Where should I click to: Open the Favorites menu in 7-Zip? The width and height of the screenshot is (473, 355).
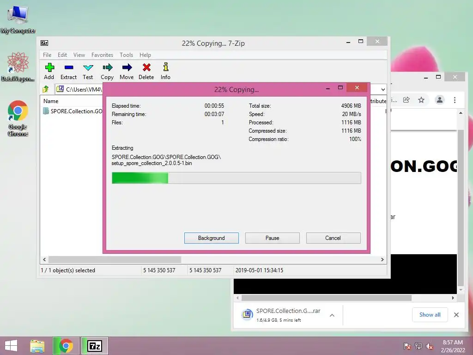click(x=102, y=55)
